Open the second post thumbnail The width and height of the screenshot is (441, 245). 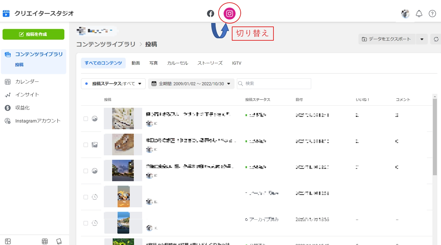(123, 145)
